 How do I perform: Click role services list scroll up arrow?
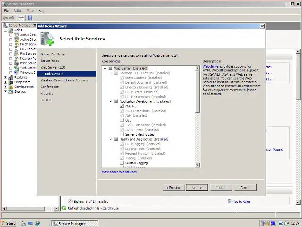click(197, 68)
